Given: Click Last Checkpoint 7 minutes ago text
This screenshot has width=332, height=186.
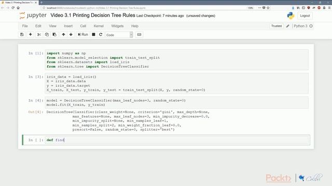Looking at the screenshot, I should click(x=160, y=16).
